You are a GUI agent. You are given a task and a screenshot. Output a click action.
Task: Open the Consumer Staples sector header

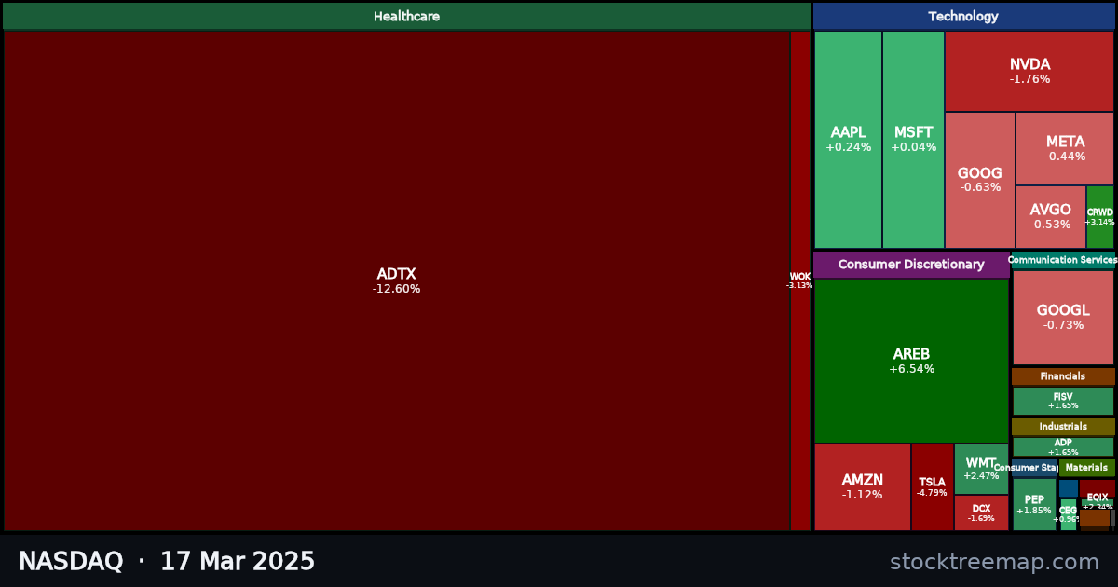[x=1034, y=468]
